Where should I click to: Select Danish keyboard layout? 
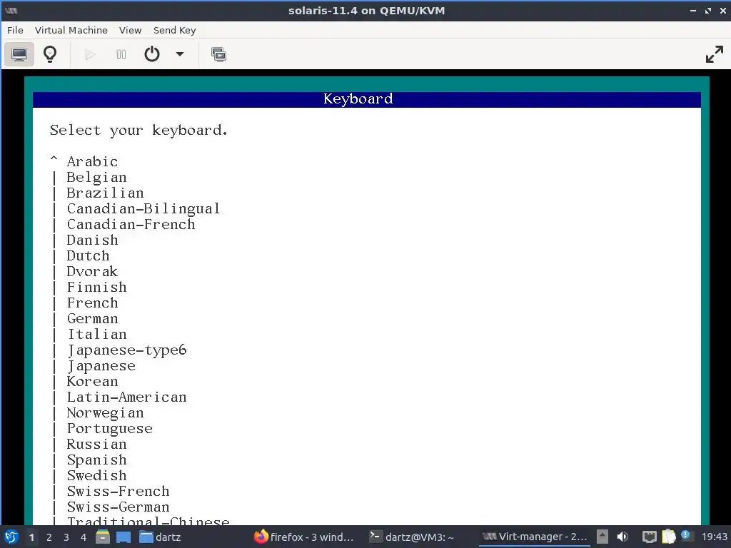[92, 240]
